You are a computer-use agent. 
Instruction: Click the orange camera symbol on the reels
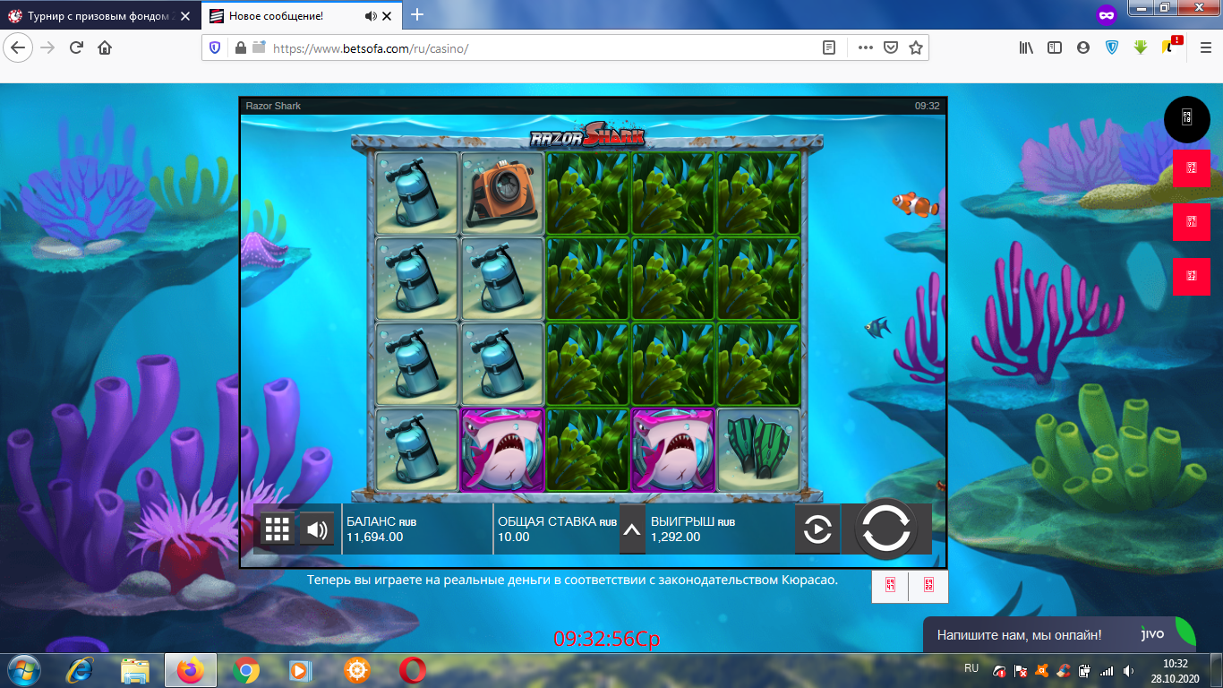click(501, 193)
